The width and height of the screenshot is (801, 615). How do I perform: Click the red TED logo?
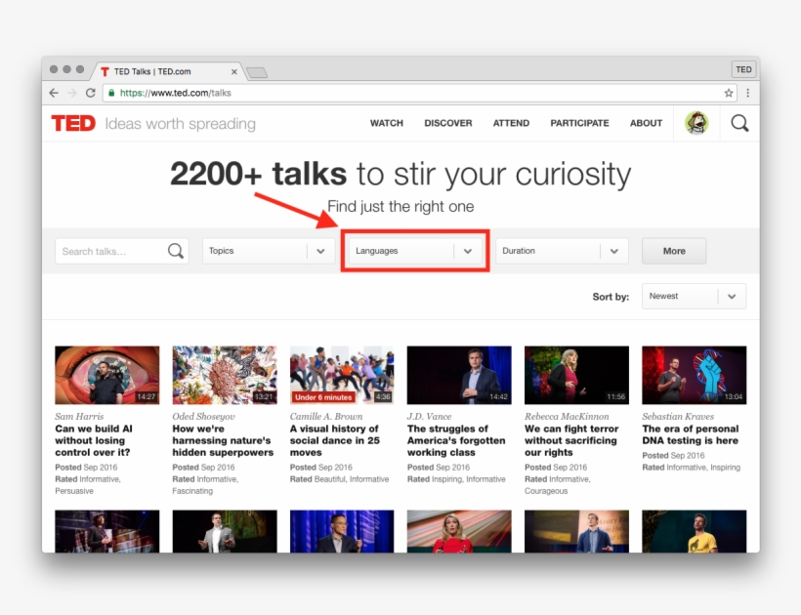pos(73,124)
